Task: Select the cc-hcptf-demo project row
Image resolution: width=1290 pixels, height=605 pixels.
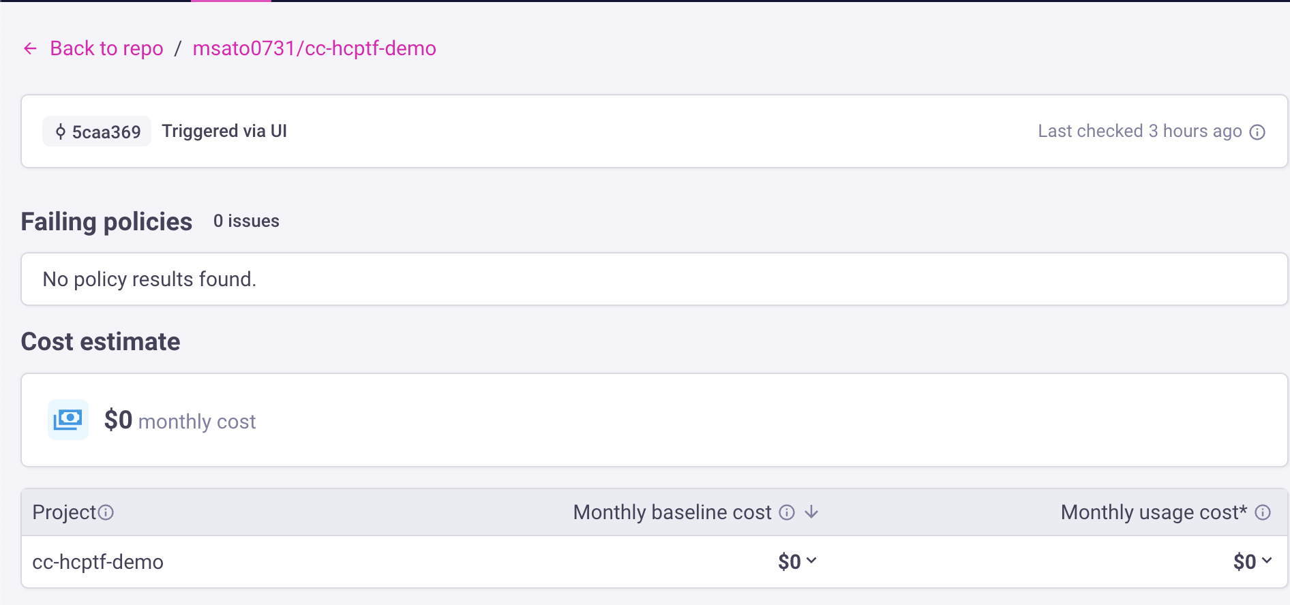Action: click(98, 562)
